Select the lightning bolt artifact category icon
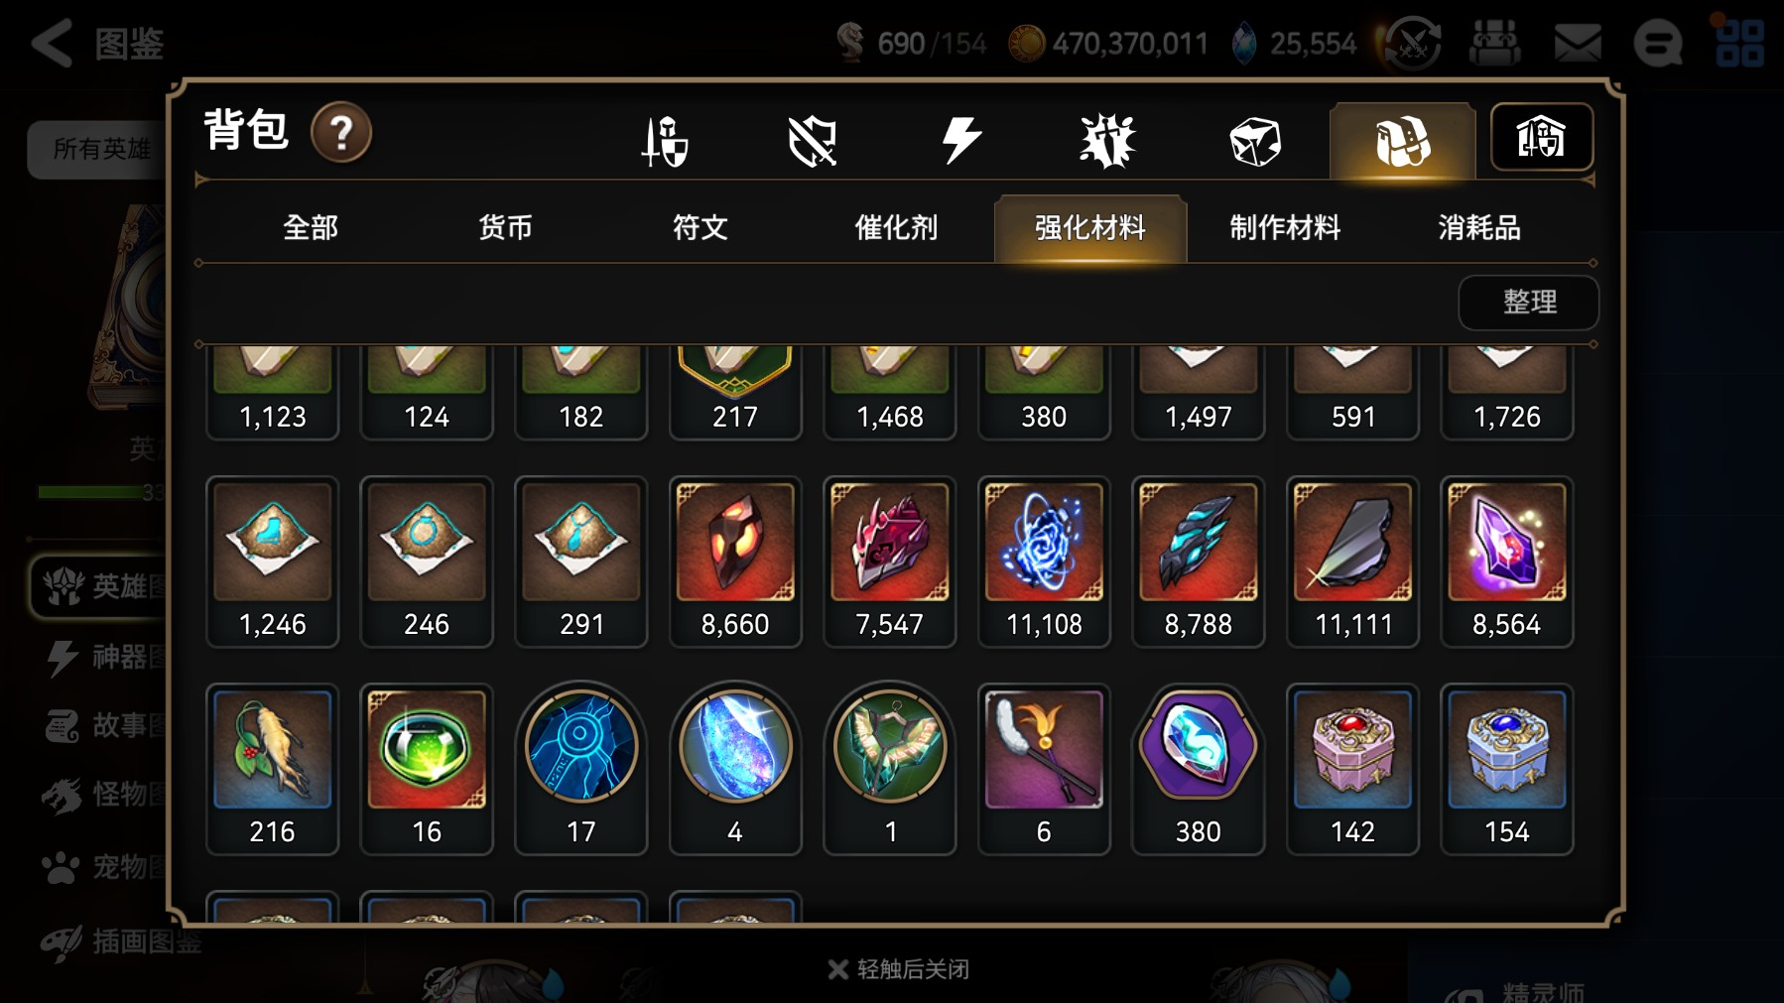1784x1003 pixels. [960, 140]
